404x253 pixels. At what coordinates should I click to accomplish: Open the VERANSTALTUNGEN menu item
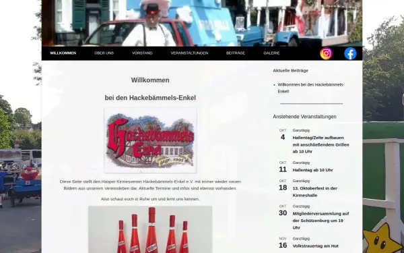(x=189, y=53)
